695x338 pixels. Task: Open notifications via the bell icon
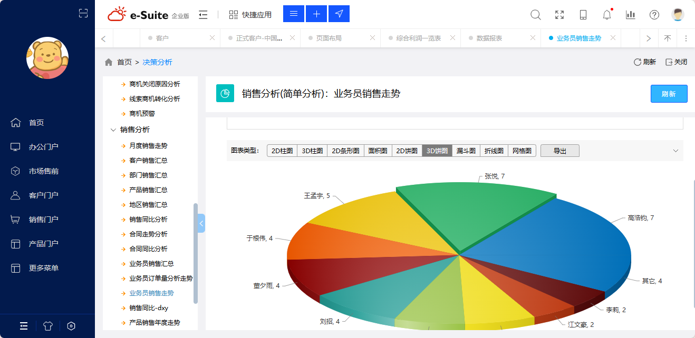coord(606,15)
